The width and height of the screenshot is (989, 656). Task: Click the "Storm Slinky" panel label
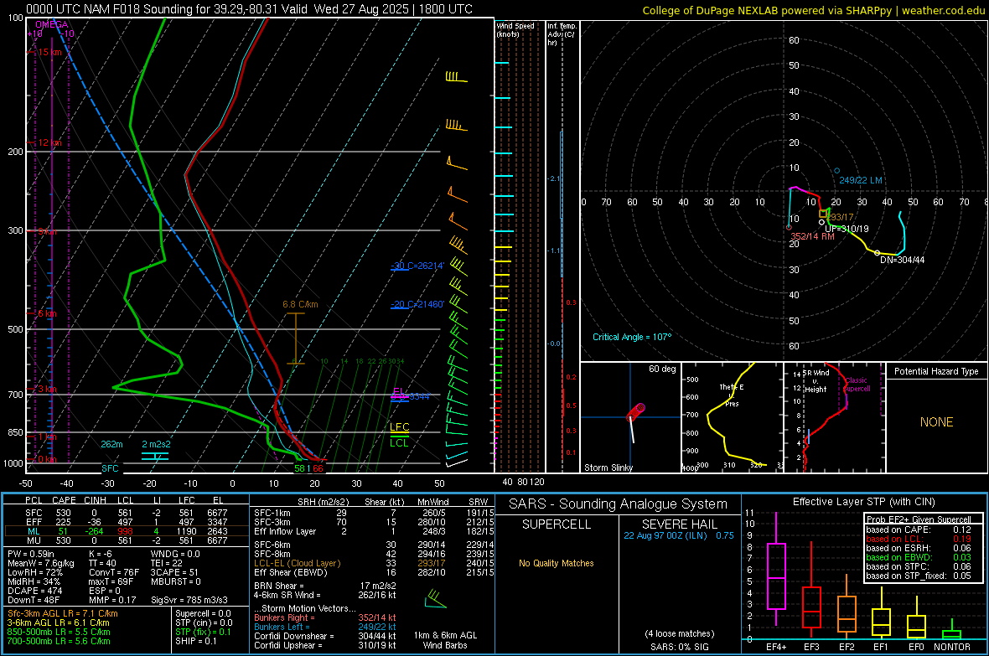(x=608, y=467)
